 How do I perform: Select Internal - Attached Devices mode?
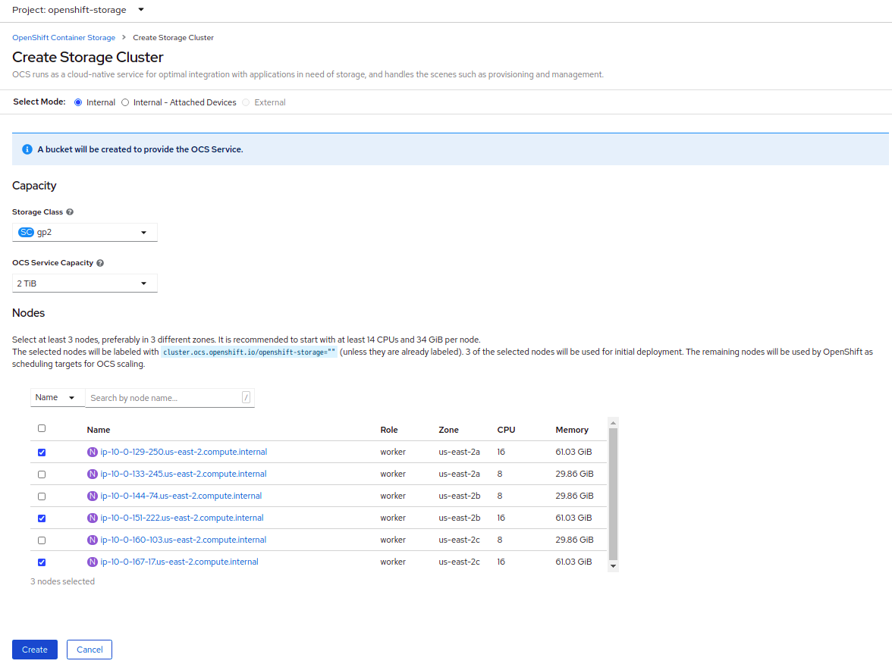tap(125, 102)
